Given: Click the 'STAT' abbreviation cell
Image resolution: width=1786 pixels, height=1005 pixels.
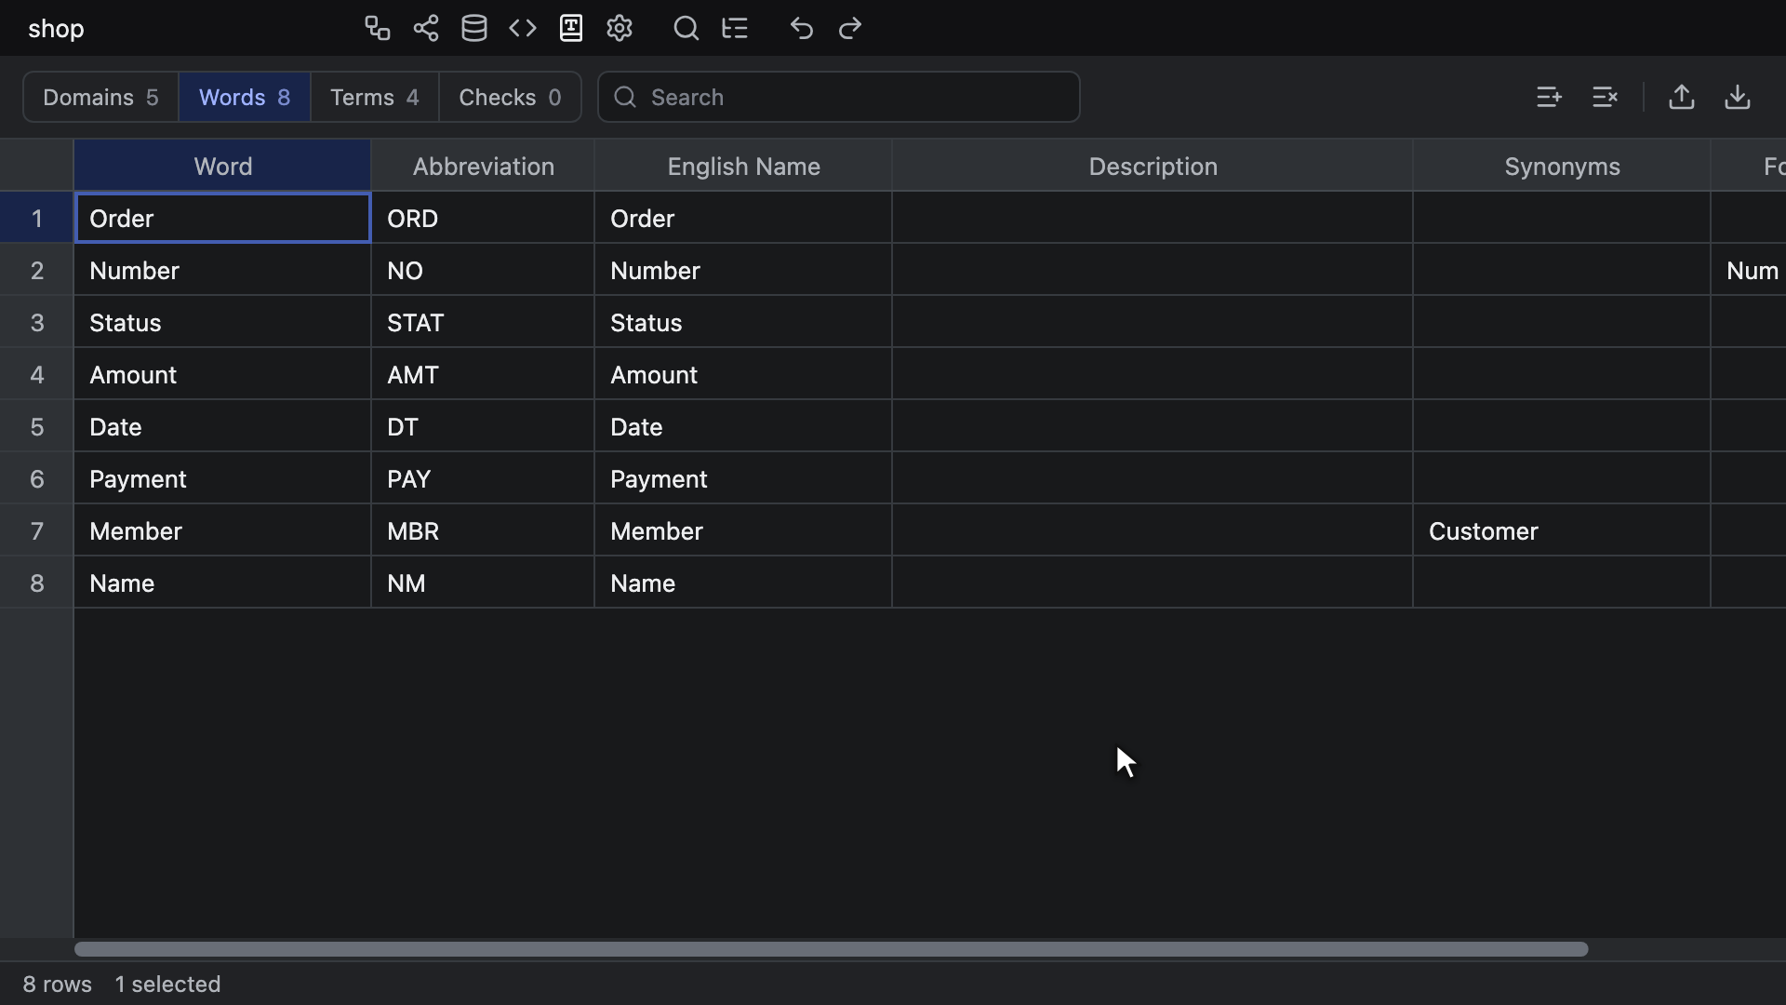Looking at the screenshot, I should [483, 322].
